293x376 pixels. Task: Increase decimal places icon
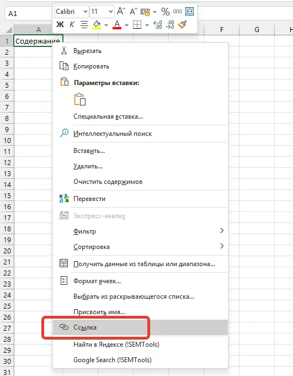click(x=158, y=25)
